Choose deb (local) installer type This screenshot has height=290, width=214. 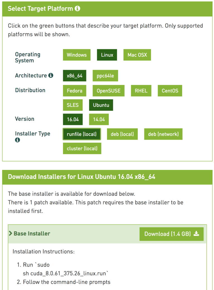coord(122,134)
